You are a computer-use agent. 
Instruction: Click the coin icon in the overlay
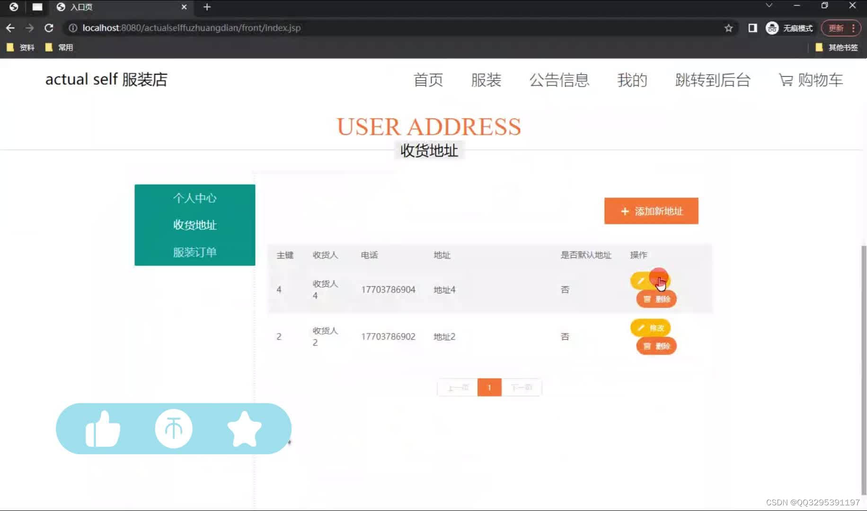(174, 429)
